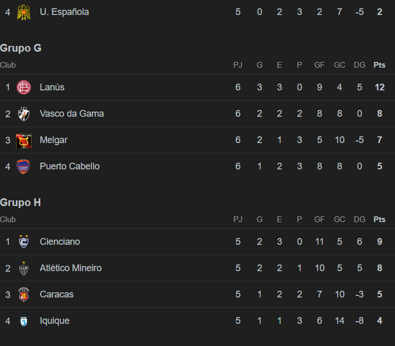Click the Caracas FC crest icon

coord(24,294)
